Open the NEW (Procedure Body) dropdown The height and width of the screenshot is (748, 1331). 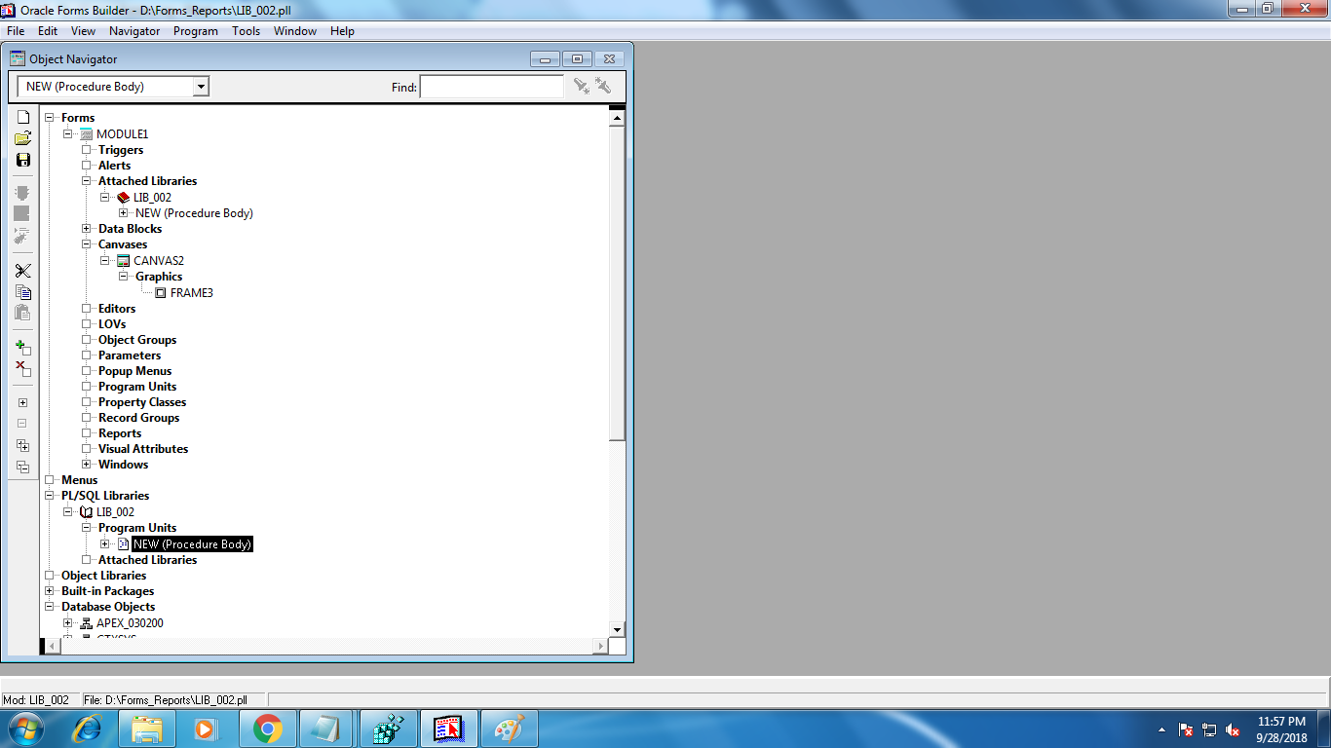pyautogui.click(x=201, y=87)
